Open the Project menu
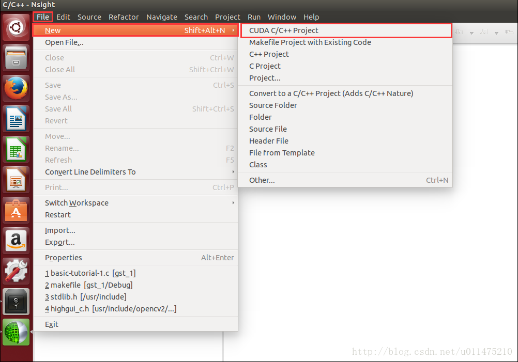 pos(227,17)
